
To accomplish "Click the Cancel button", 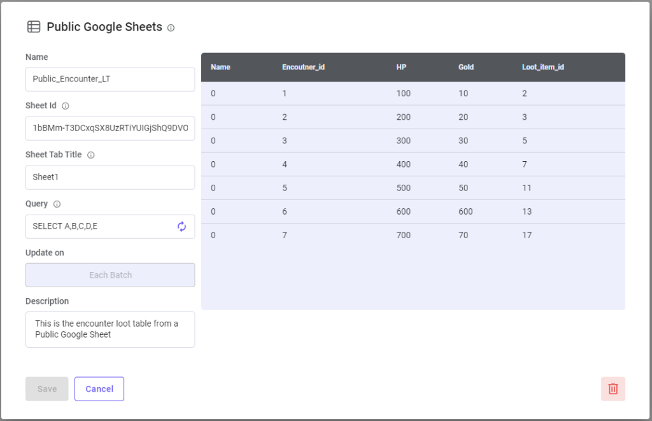I will (99, 389).
